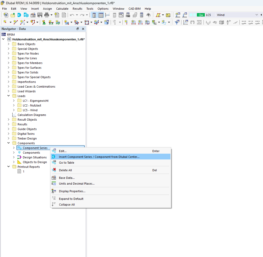This screenshot has width=263, height=257.
Task: Open Base Data... from context menu
Action: point(111,178)
